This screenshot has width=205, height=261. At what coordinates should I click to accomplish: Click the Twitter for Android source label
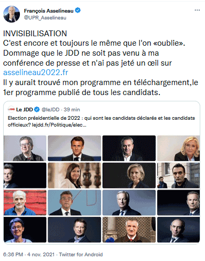tap(81, 254)
